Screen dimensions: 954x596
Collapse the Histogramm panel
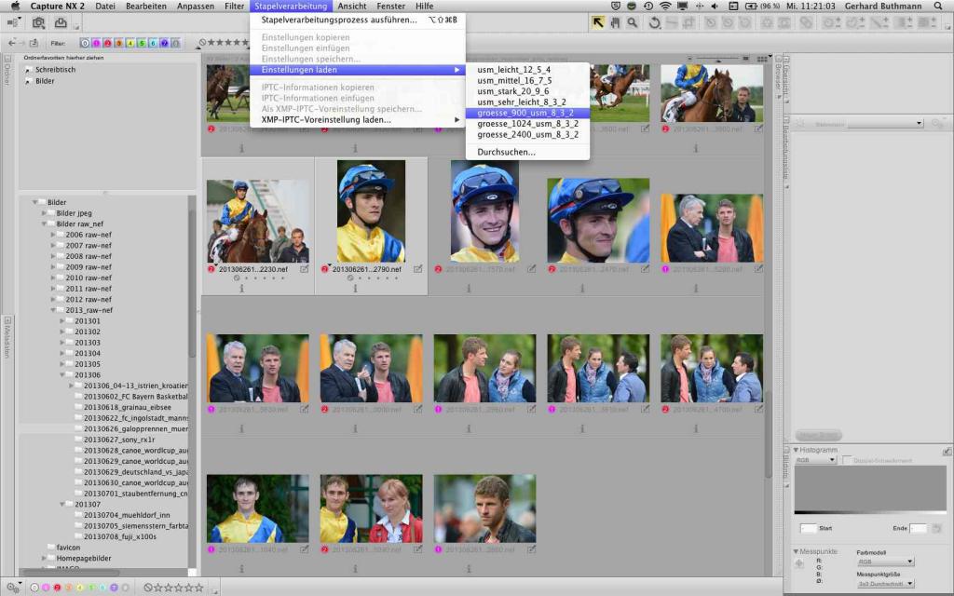pyautogui.click(x=796, y=450)
